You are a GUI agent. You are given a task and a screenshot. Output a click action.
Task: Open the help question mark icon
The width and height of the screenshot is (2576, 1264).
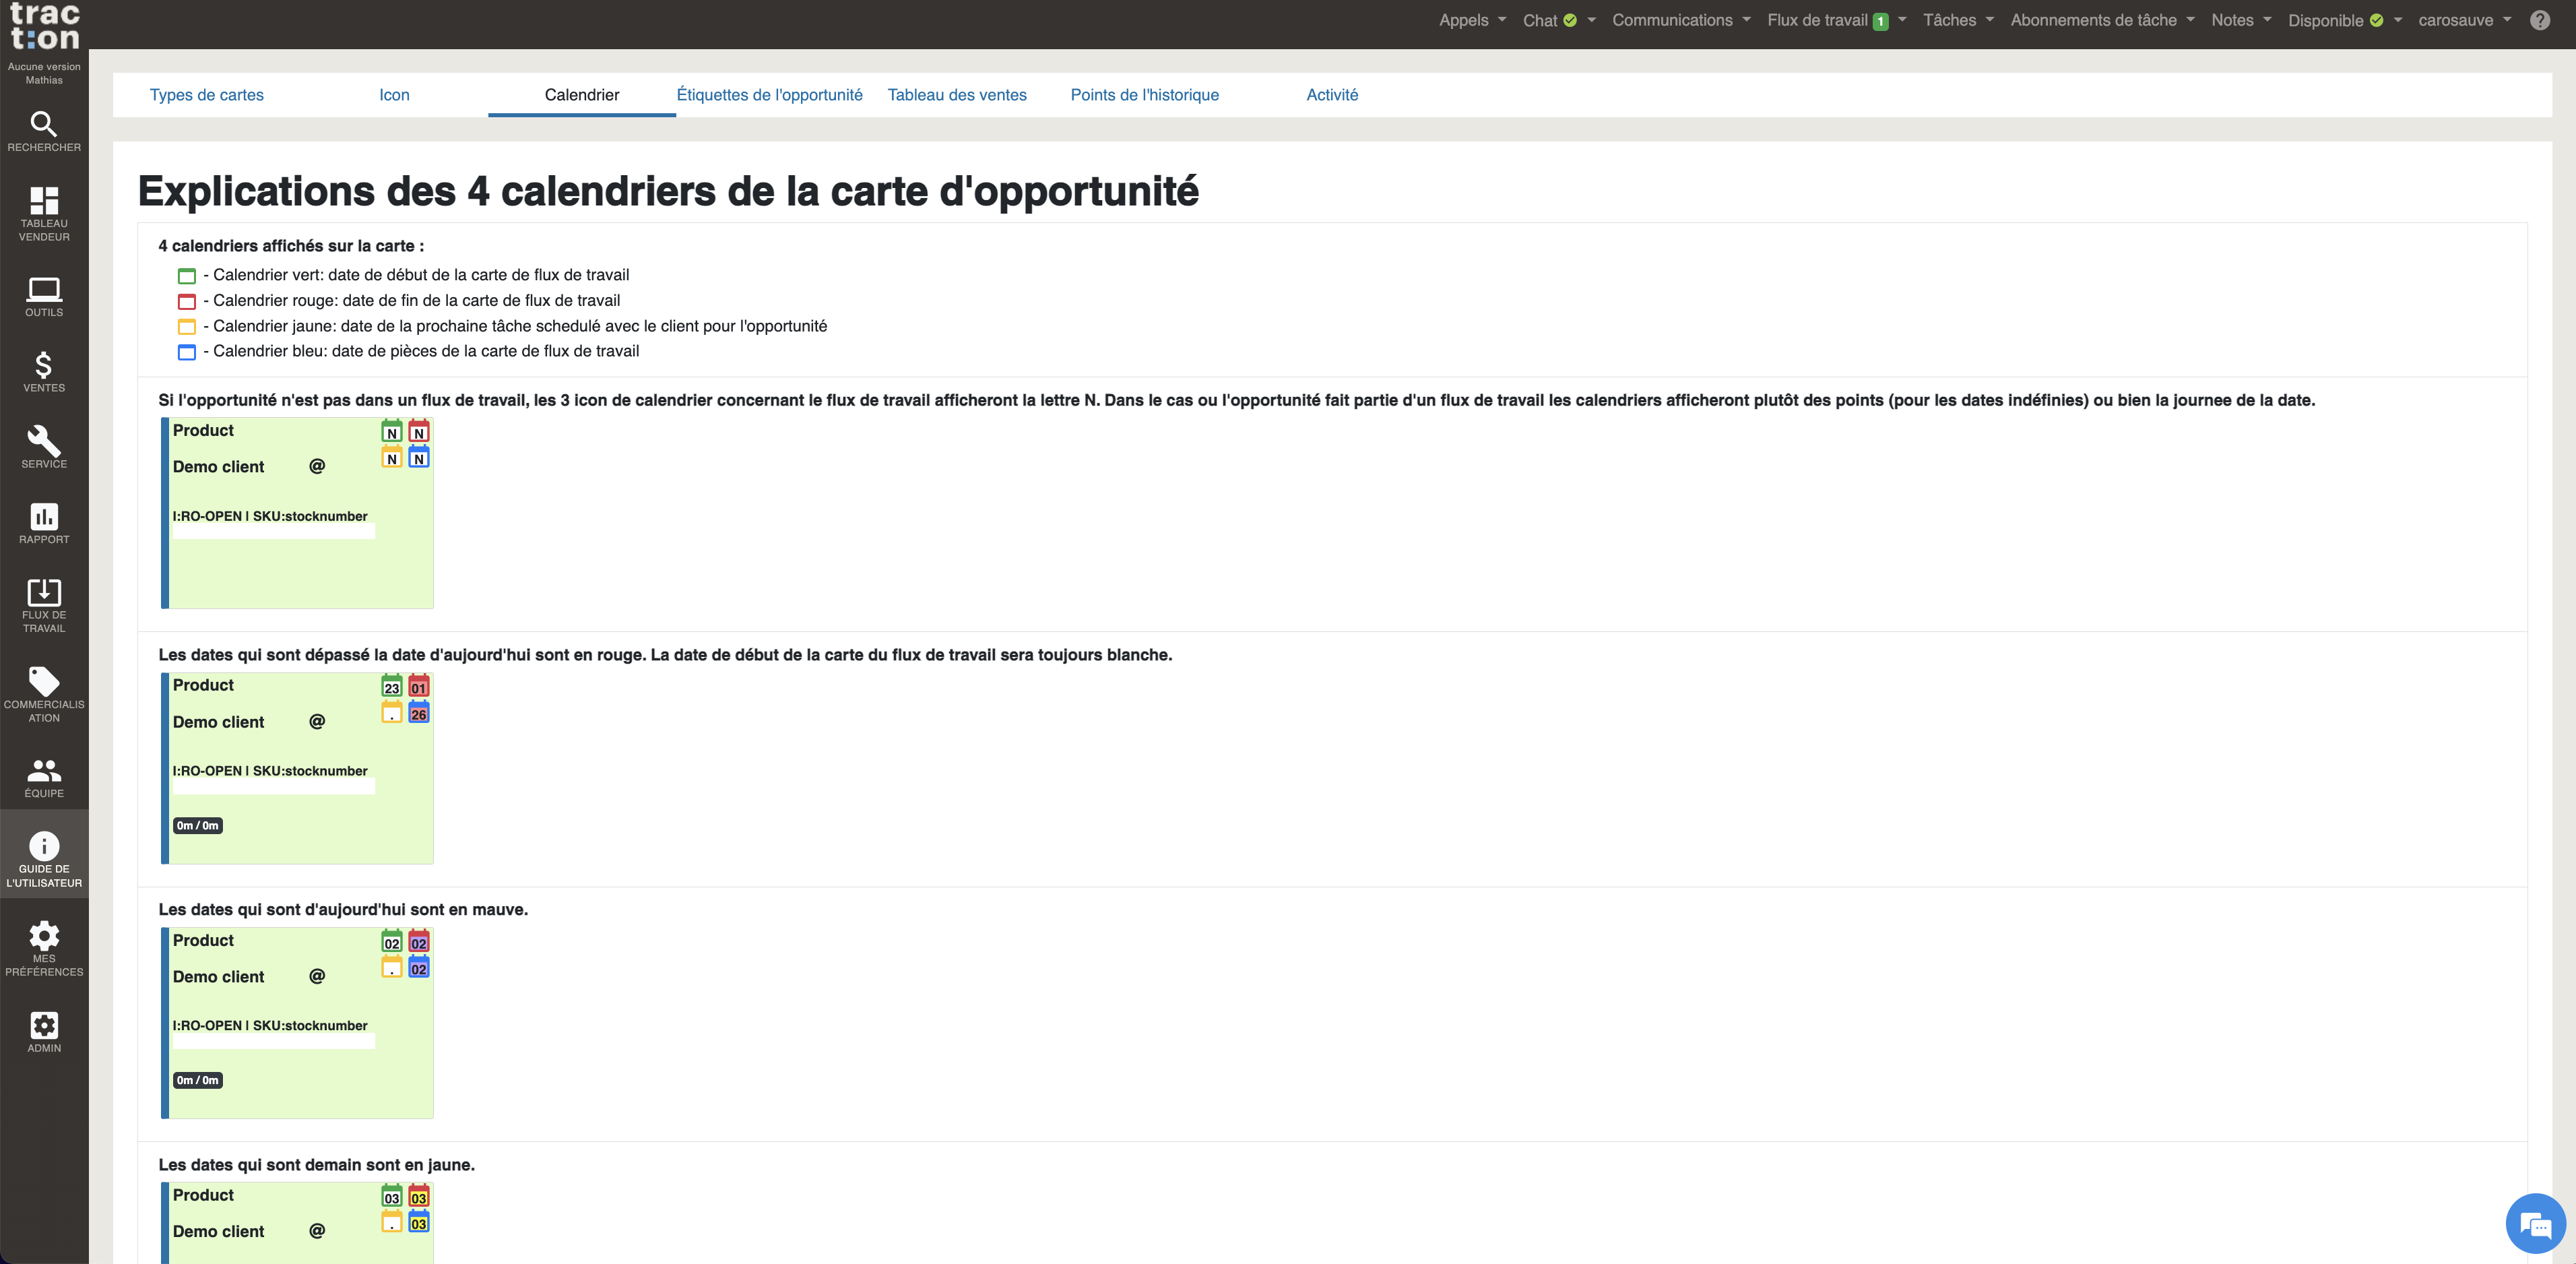[x=2539, y=20]
